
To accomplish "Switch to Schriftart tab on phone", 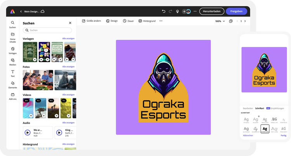I will tap(260, 108).
